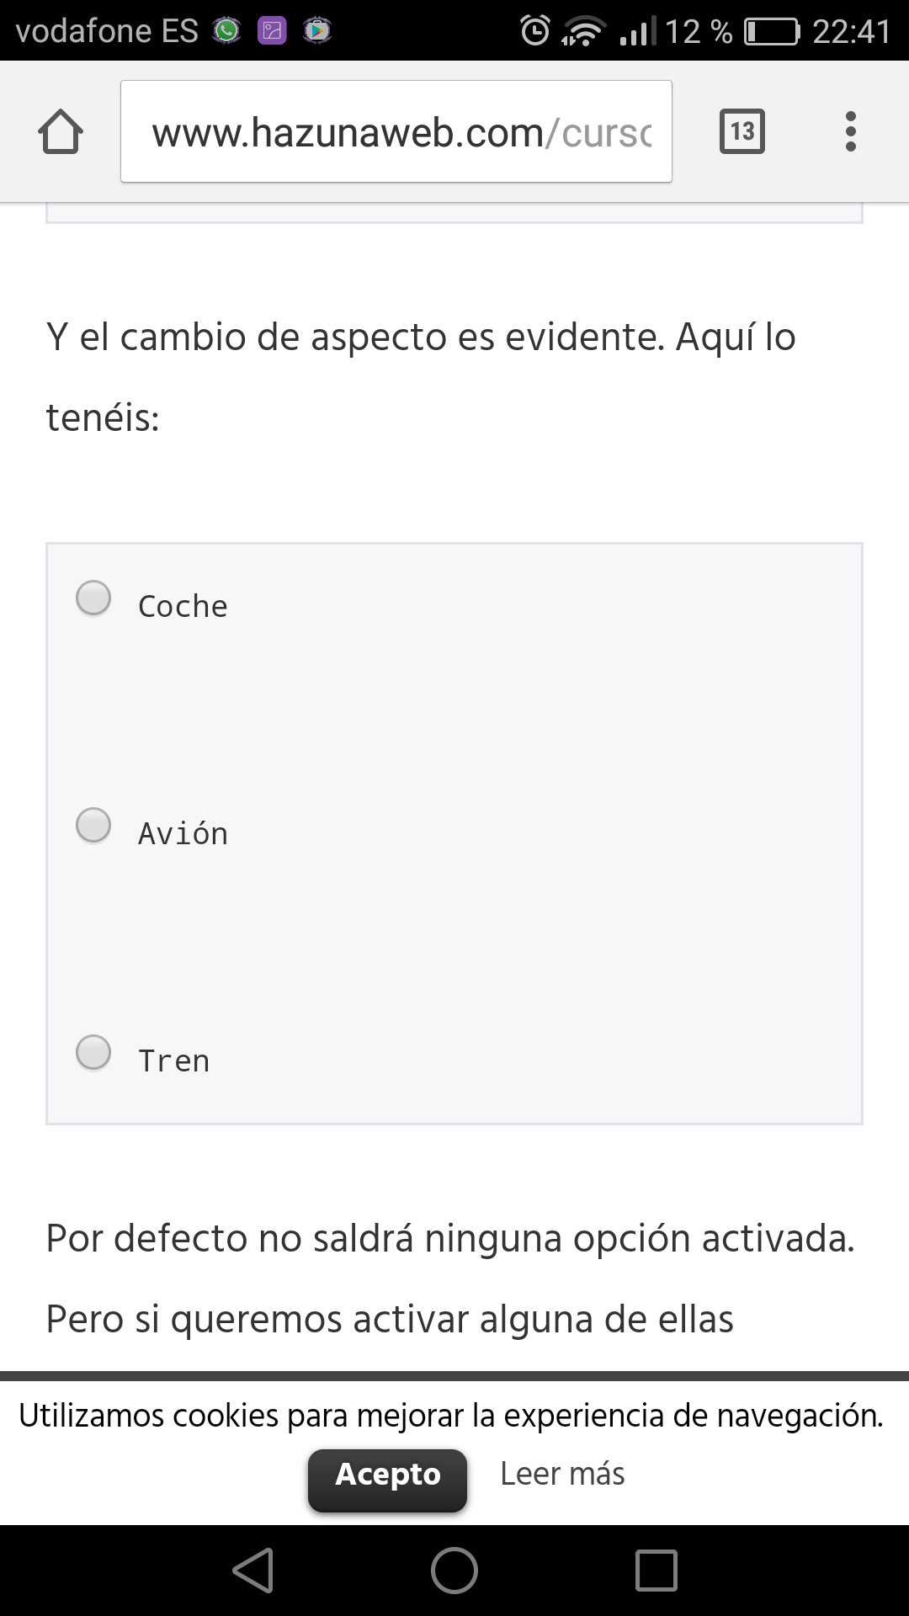Tap the Wi-Fi status icon

pos(582,31)
